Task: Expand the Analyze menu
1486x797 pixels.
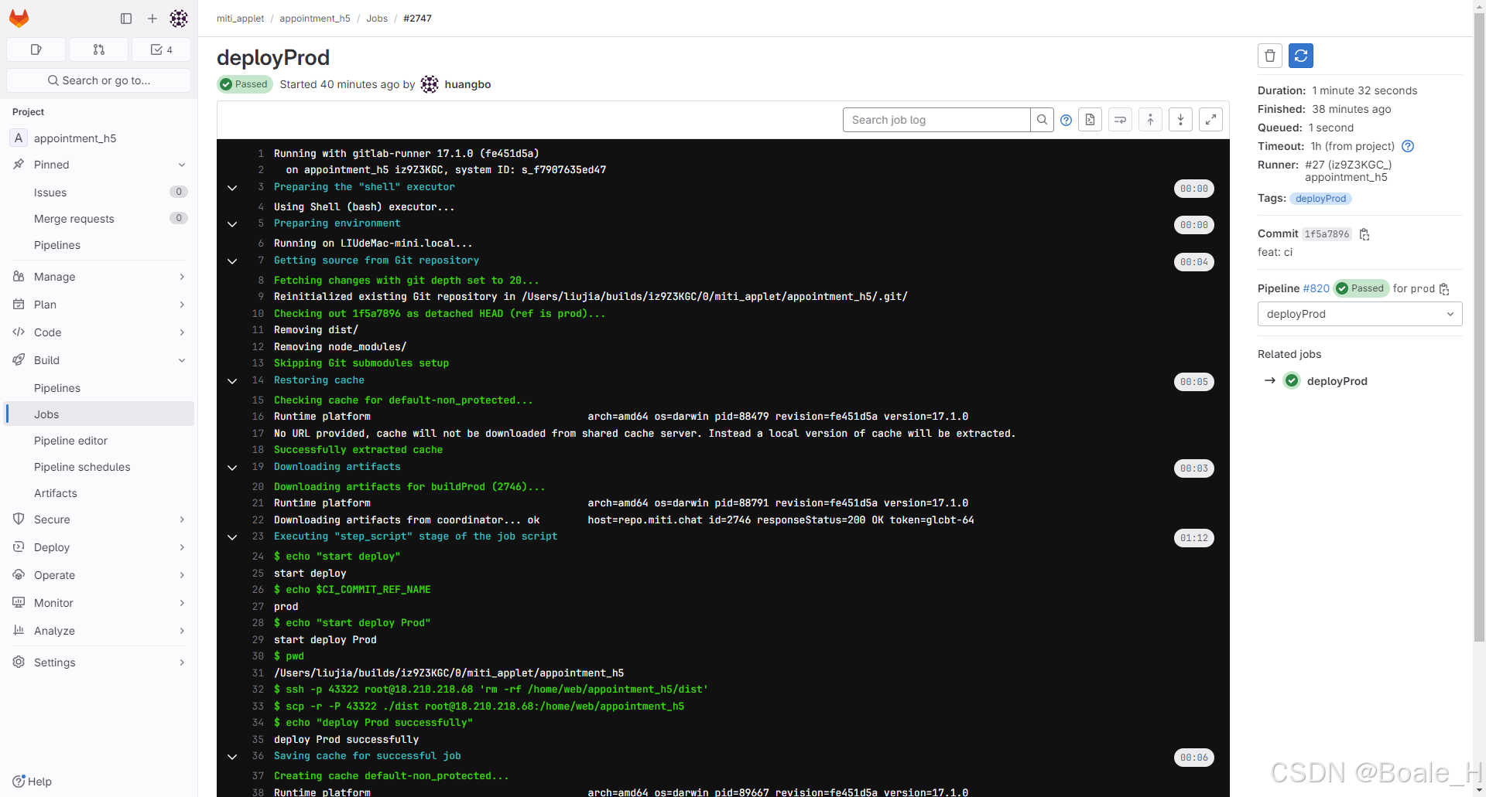Action: coord(99,631)
